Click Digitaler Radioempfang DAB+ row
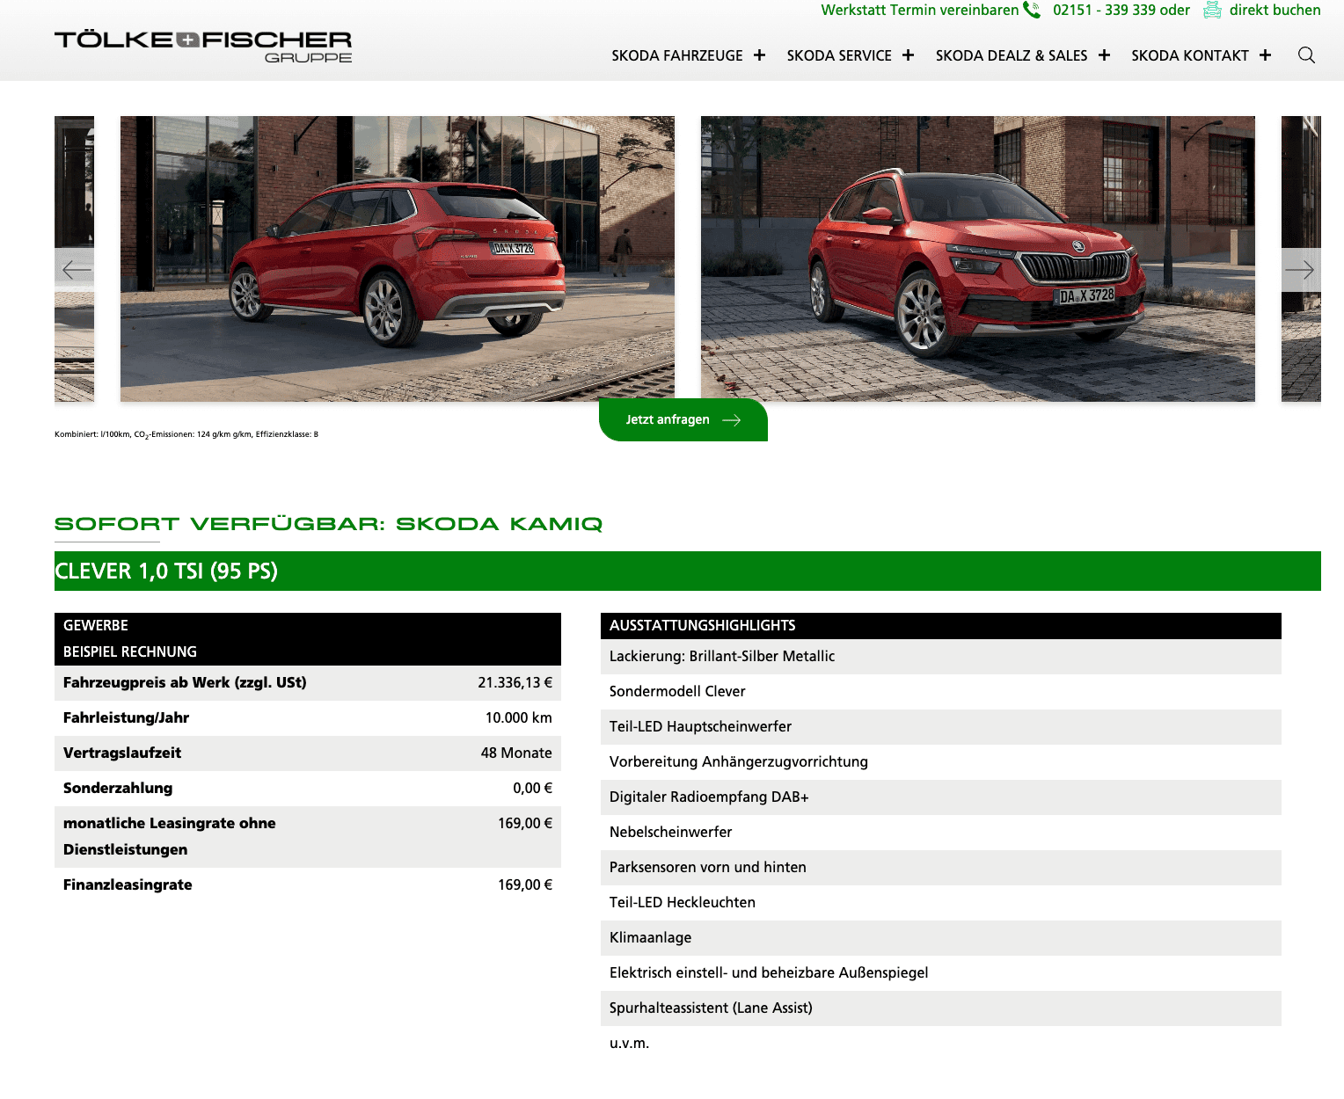1344x1099 pixels. pos(940,797)
